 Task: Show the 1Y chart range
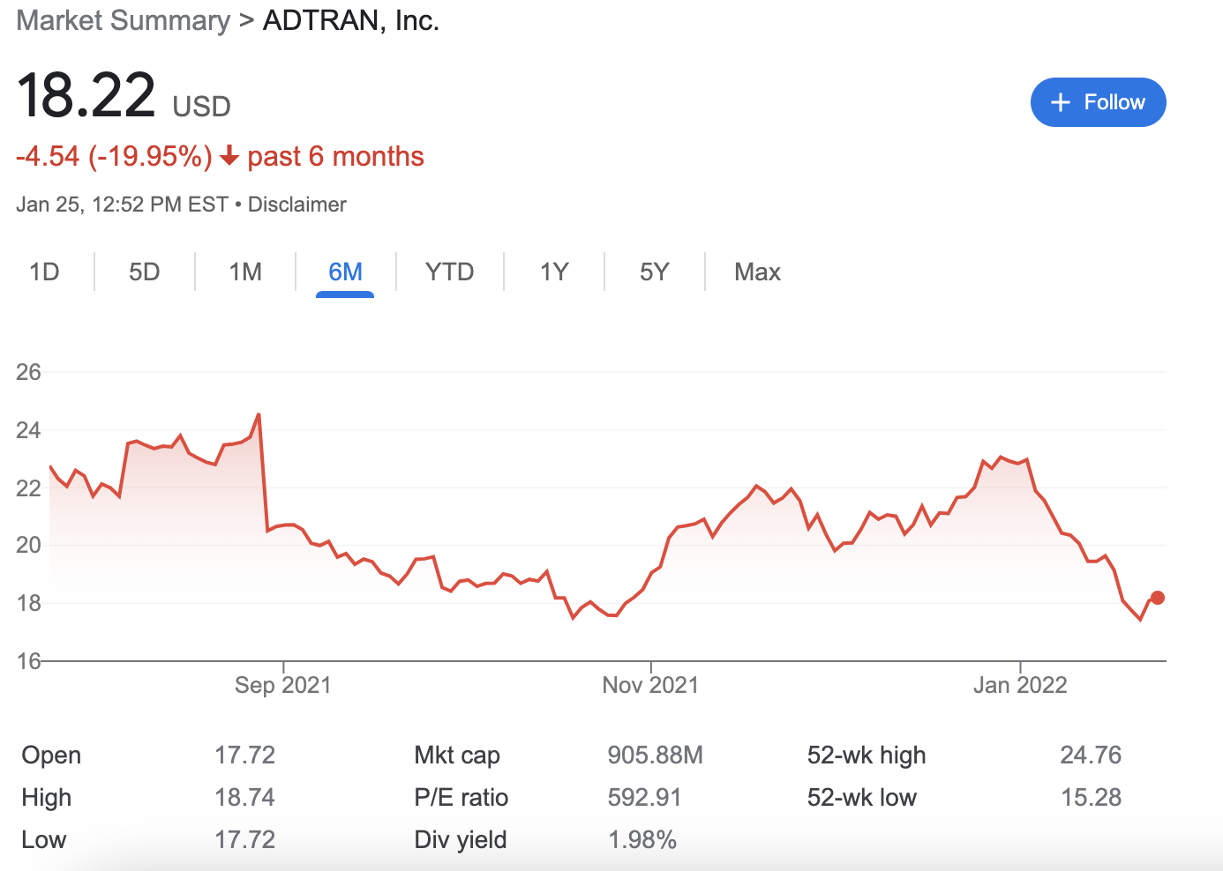click(554, 272)
